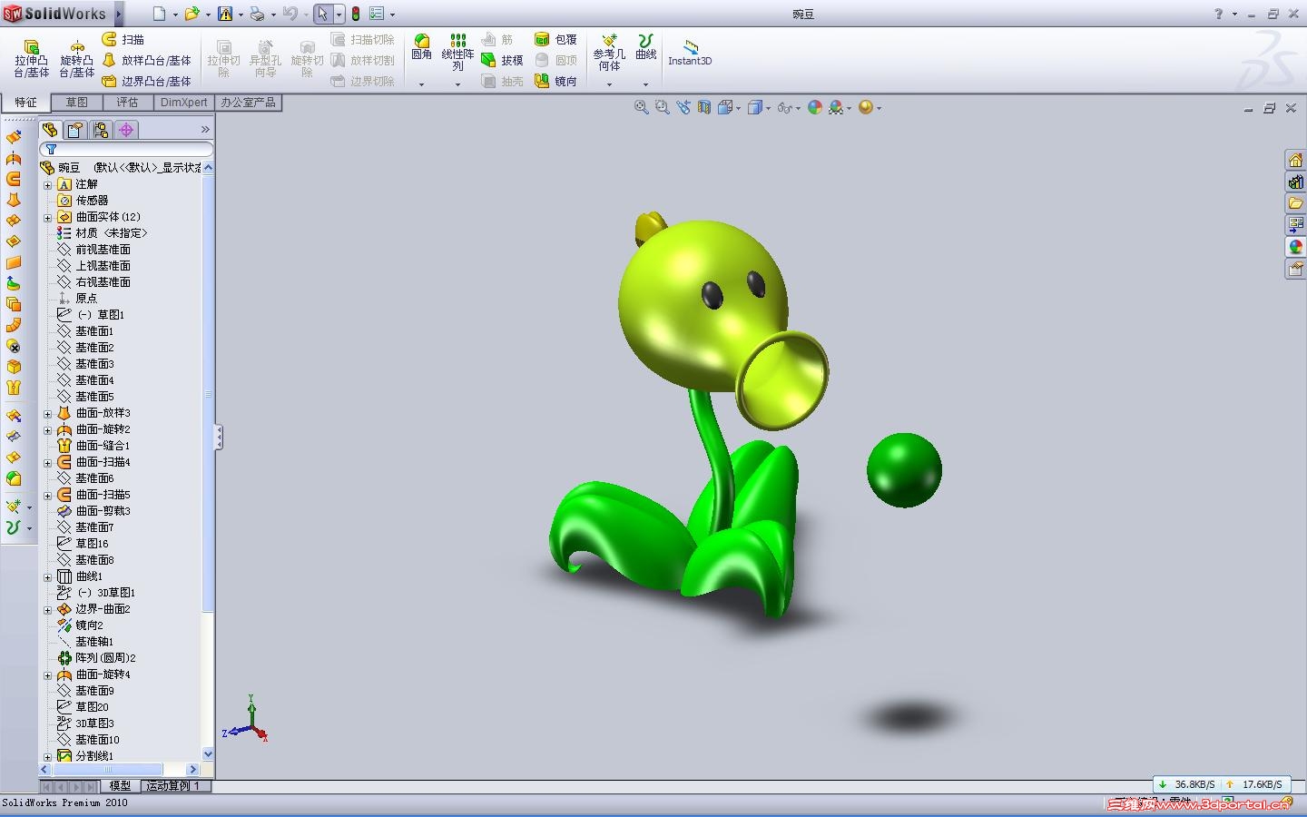Open the DimXpert ribbon tab
1307x817 pixels.
[183, 103]
